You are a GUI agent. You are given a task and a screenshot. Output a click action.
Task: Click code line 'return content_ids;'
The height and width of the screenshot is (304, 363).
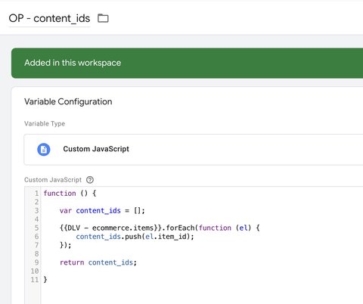pyautogui.click(x=98, y=262)
